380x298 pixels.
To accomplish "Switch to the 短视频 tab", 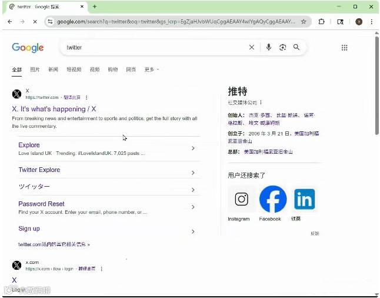I will click(x=74, y=69).
